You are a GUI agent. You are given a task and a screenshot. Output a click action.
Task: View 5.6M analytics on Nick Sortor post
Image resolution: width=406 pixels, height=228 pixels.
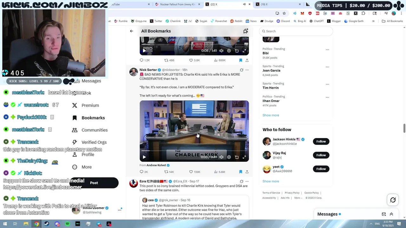click(219, 172)
